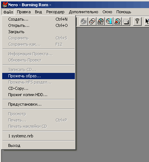Screen dimensions: 149x162
Task: Open the Помощь menu
Action: coord(124,12)
